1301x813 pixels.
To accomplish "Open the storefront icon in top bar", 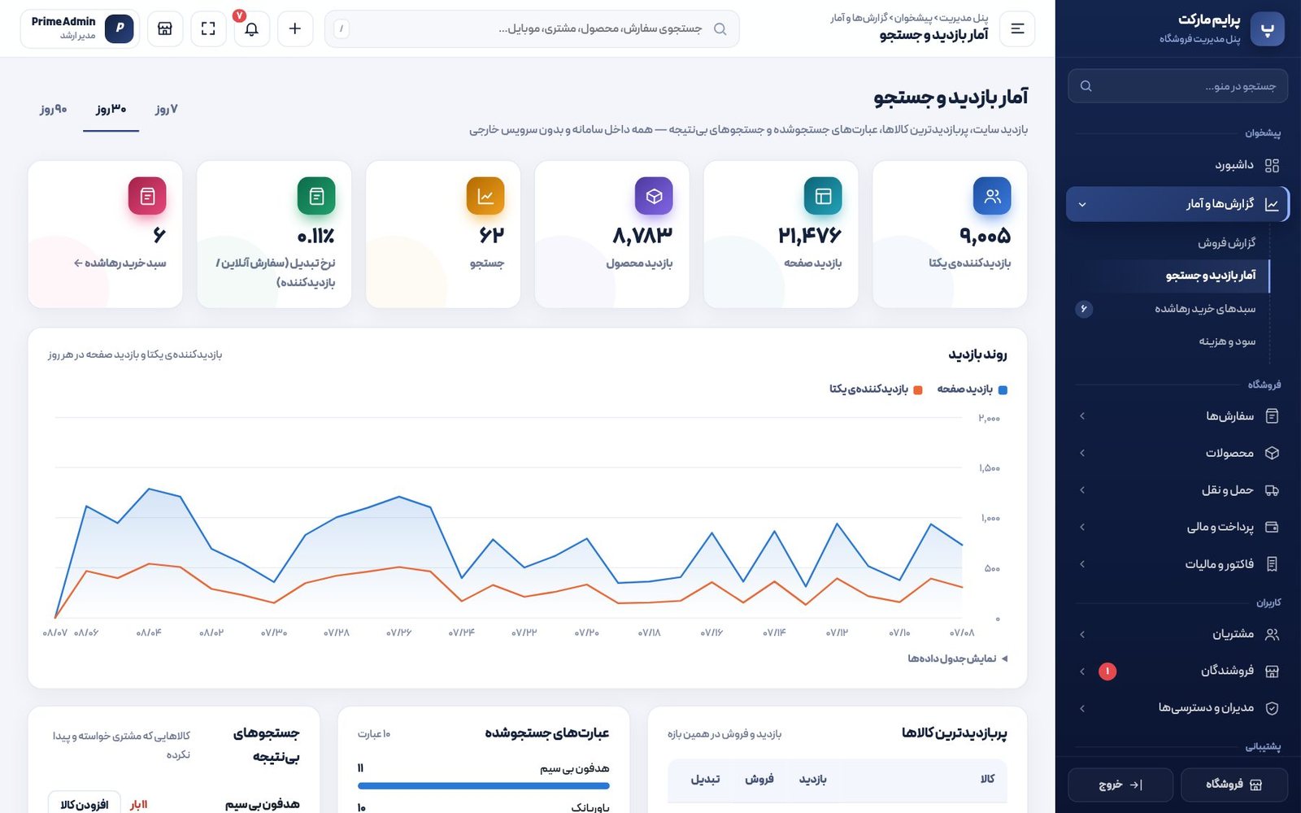I will pyautogui.click(x=165, y=28).
